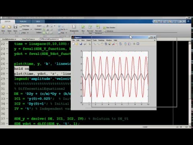Click Open File icon in Figure 1 toolbar
Viewport: 193px width, 145px height.
77,44
